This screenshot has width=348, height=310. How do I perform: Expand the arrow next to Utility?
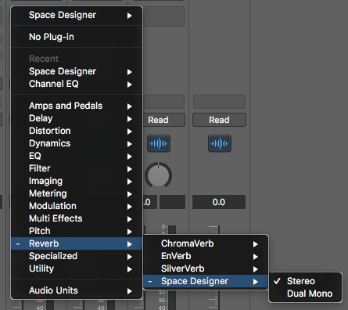click(130, 269)
